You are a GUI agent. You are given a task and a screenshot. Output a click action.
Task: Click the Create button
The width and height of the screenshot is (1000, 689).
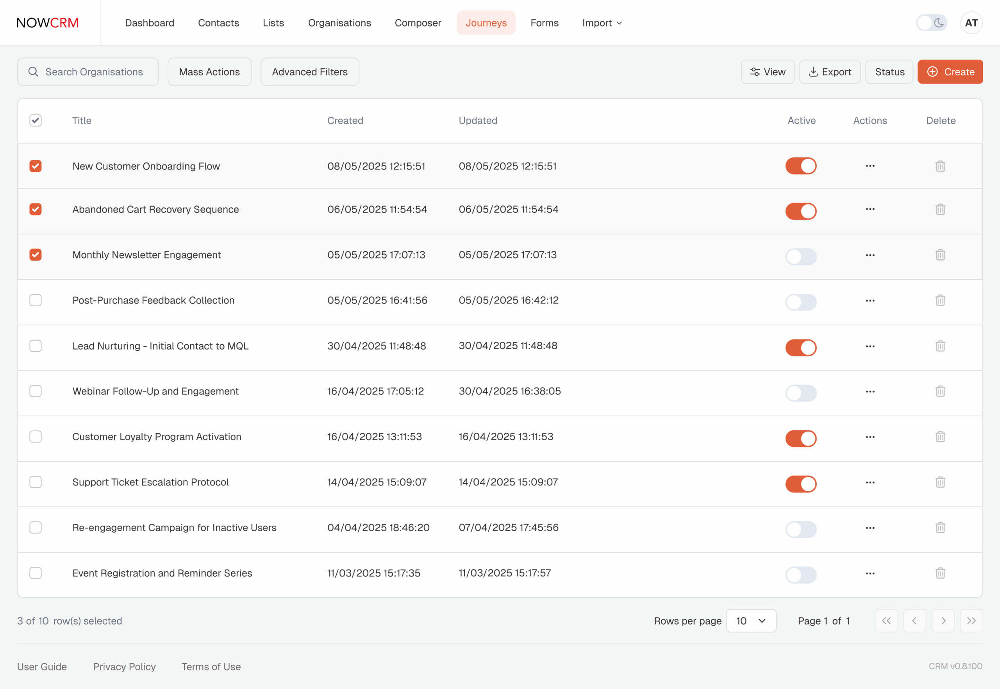950,71
